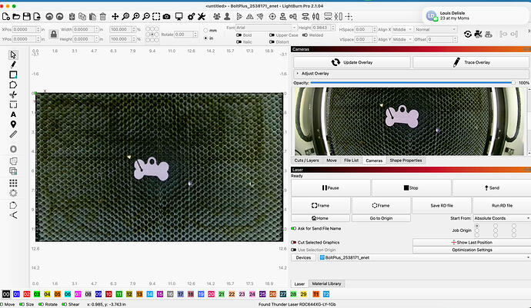Expand the Adjust Overlay section
Screen dimensions: 531x308
coord(411,74)
